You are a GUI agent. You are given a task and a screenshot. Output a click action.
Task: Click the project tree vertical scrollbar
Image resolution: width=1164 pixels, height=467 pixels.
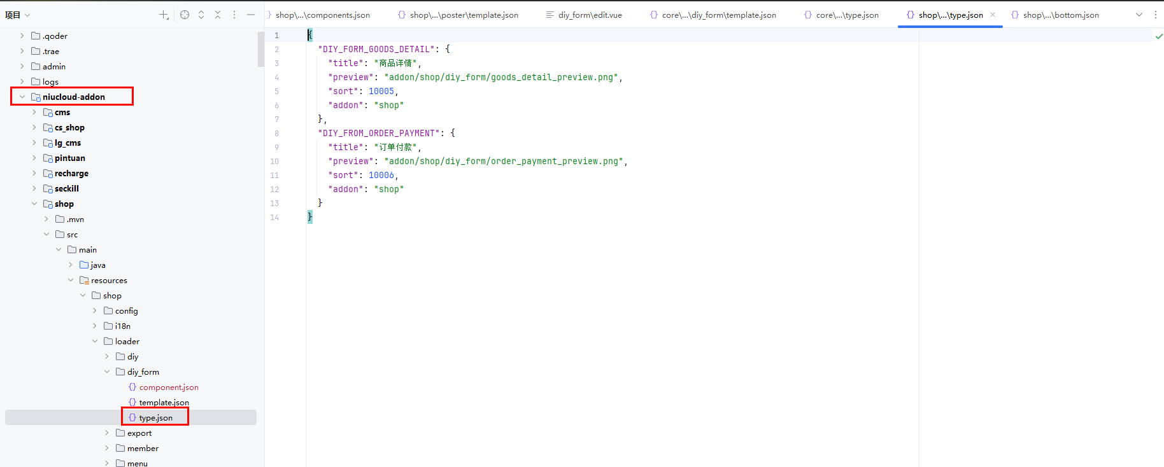pyautogui.click(x=260, y=50)
